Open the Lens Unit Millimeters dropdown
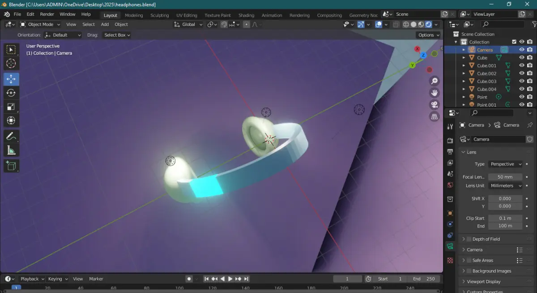Viewport: 537px width, 293px height. [505, 185]
